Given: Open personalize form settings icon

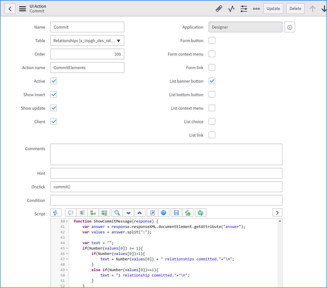Looking at the screenshot, I should pos(244,9).
